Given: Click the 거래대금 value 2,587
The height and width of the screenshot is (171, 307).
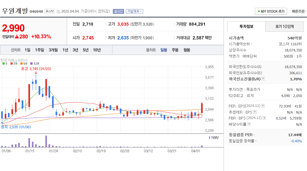Looking at the screenshot, I should 198,38.
